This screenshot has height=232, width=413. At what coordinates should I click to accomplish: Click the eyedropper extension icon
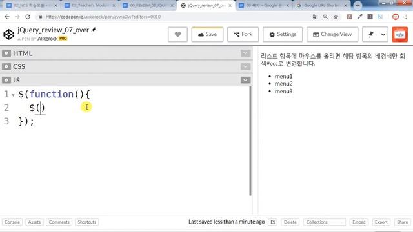[360, 17]
